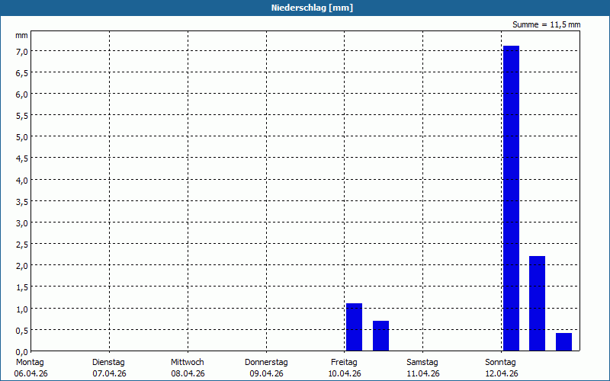Click the 0,0 y-axis value

21,352
